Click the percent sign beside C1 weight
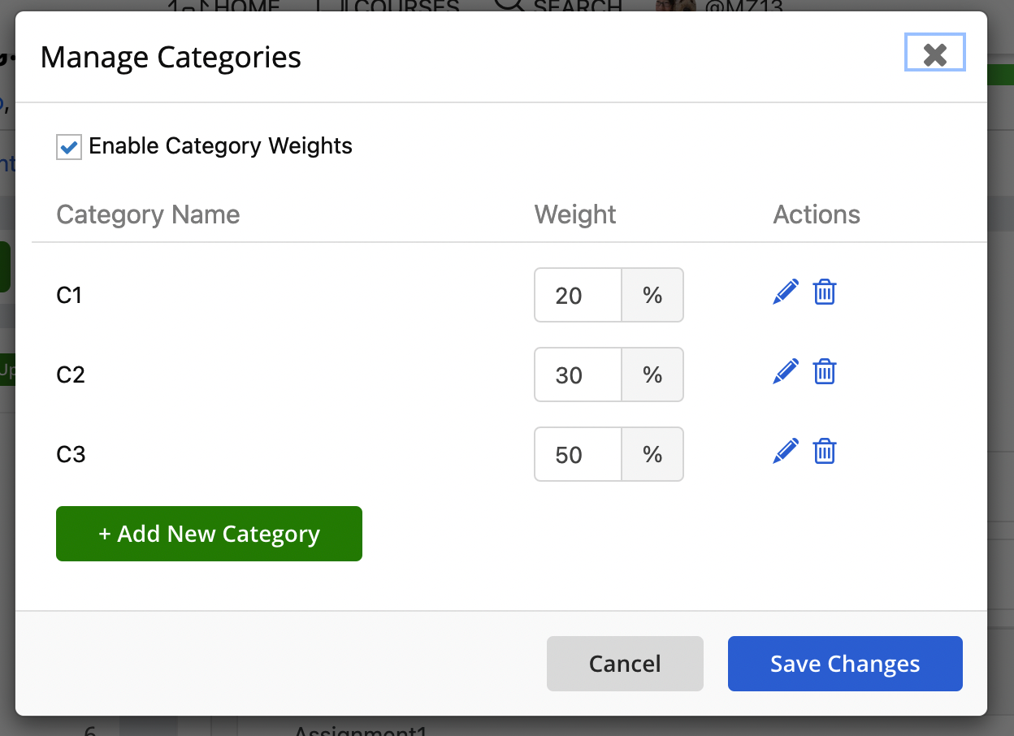Image resolution: width=1014 pixels, height=736 pixels. 652,295
